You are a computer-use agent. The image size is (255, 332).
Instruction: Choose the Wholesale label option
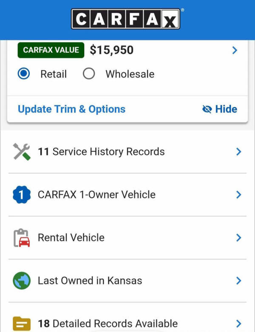coord(130,74)
